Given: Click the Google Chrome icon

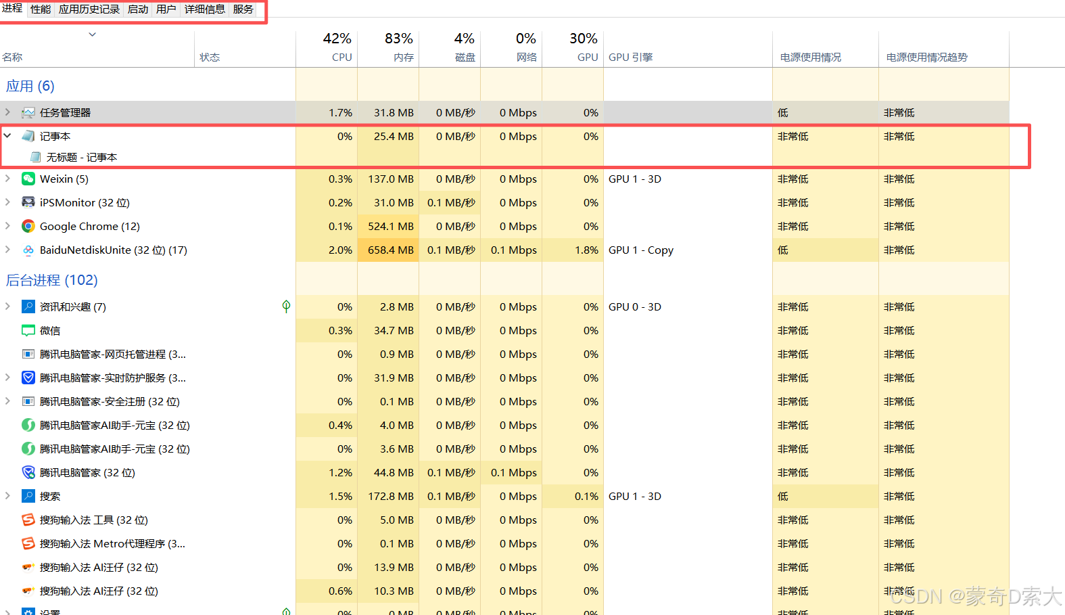Looking at the screenshot, I should coord(28,227).
